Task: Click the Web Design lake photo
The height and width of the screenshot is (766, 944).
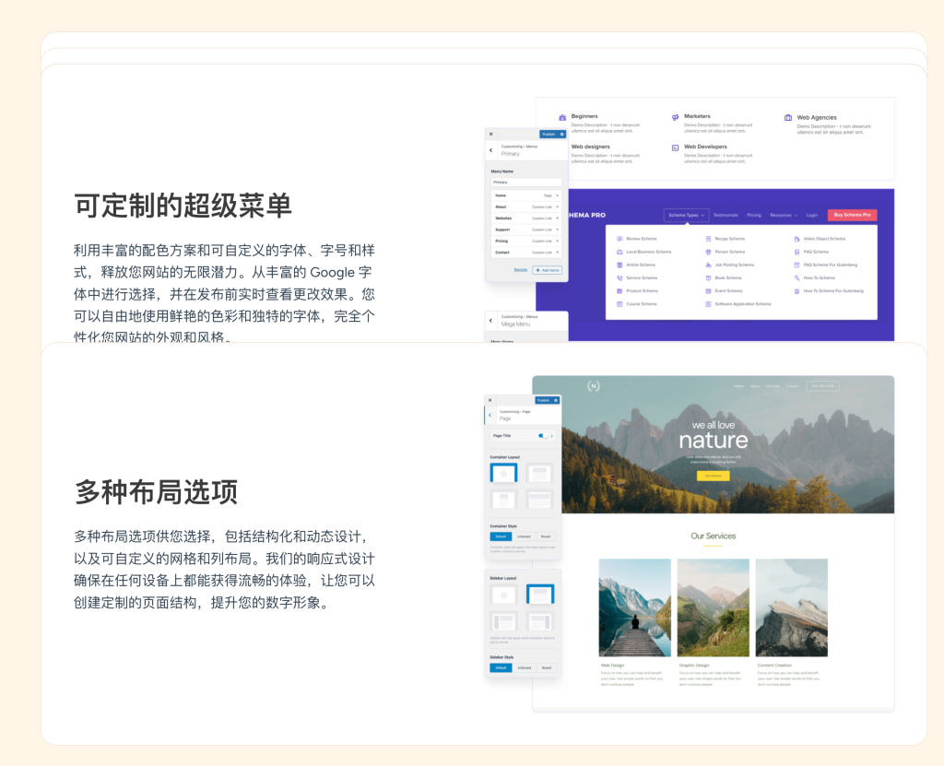Action: pos(634,607)
